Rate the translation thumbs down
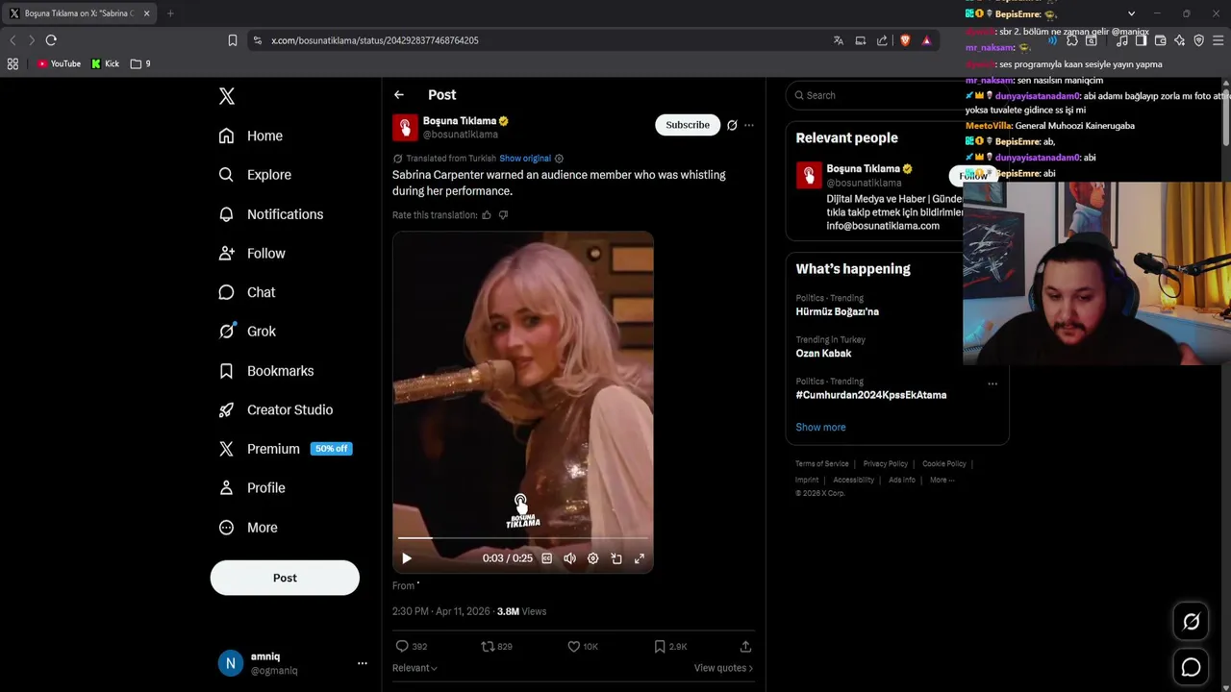 click(x=503, y=215)
